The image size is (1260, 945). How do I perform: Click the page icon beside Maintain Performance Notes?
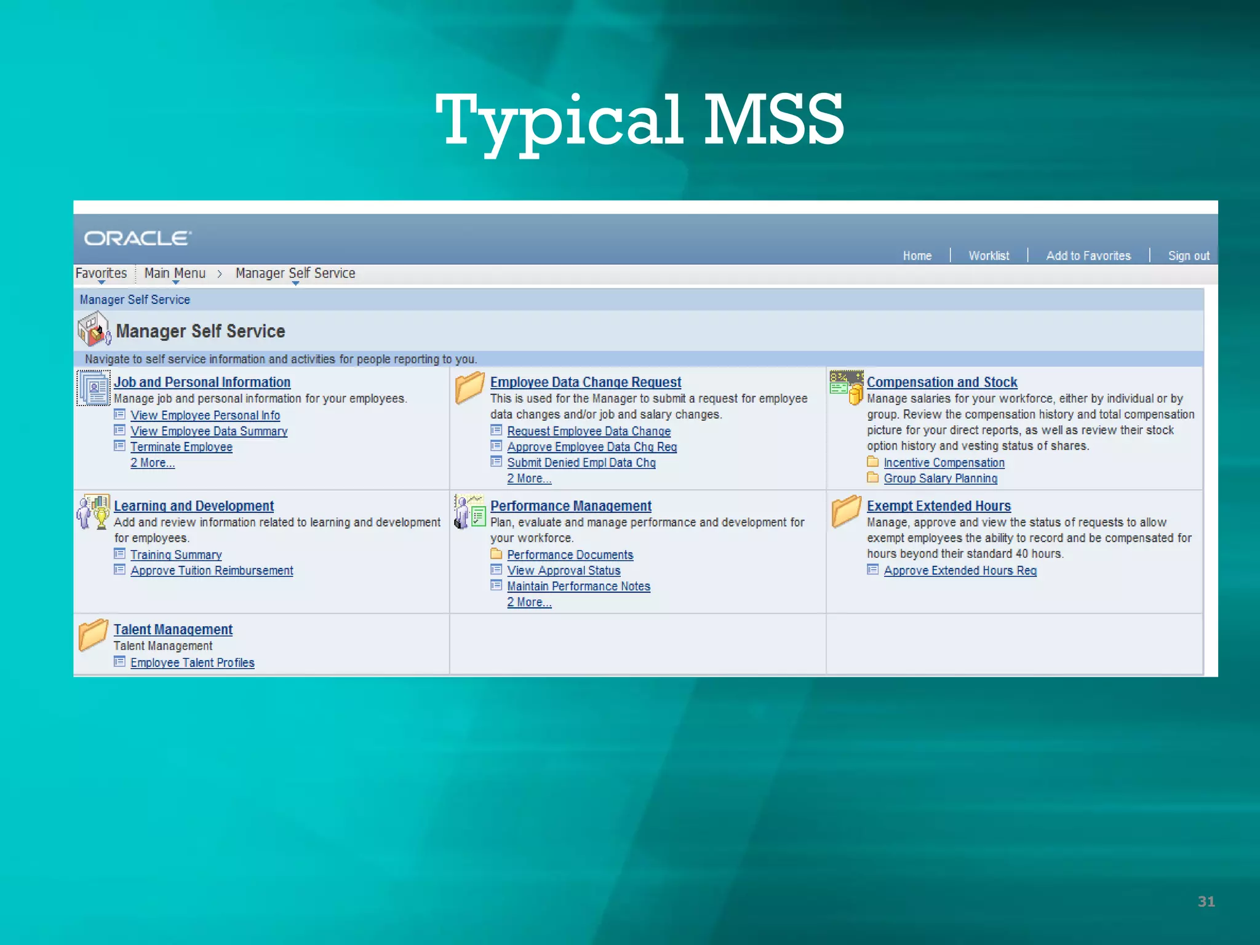tap(496, 585)
